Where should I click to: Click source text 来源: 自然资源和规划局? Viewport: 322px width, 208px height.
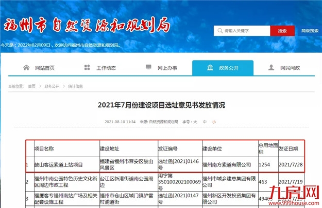point(159,122)
